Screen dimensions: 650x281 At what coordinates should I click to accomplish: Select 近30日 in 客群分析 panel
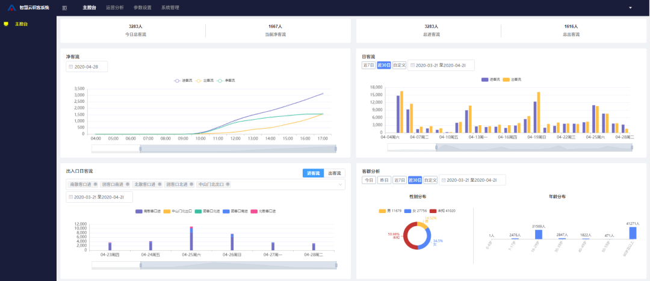pos(415,181)
